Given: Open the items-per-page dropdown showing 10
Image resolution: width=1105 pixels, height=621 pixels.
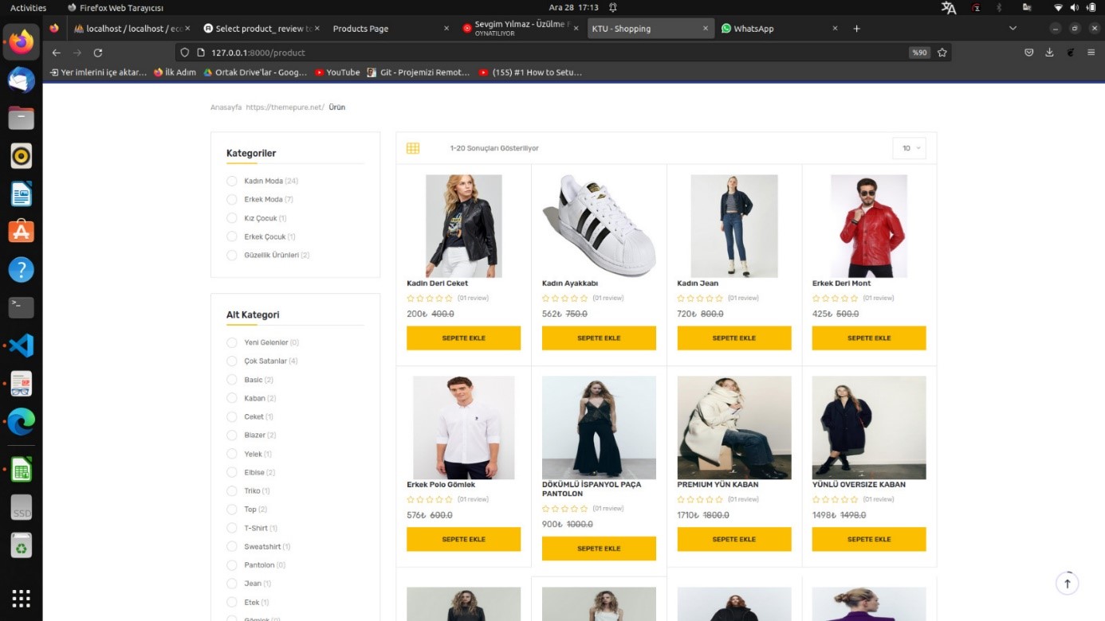Looking at the screenshot, I should coord(910,148).
